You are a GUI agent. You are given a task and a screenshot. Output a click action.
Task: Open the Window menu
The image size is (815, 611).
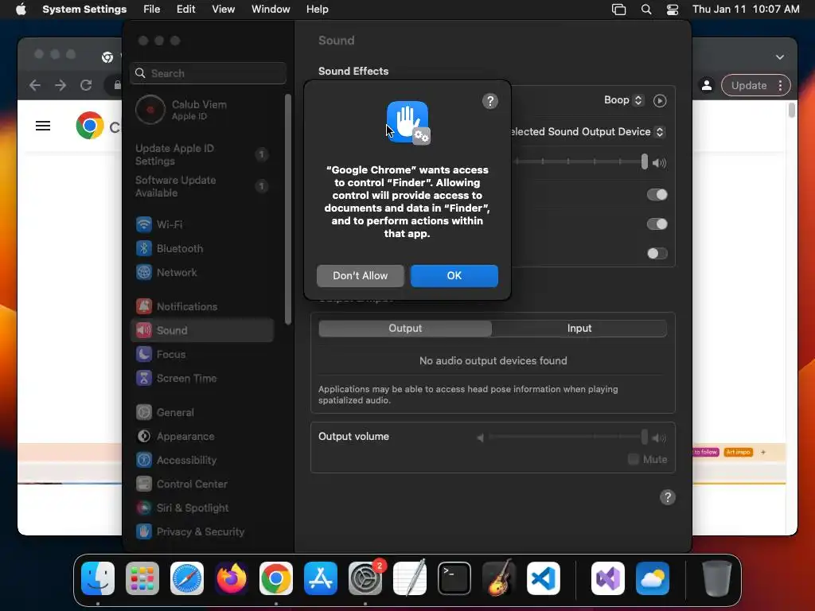pyautogui.click(x=271, y=10)
